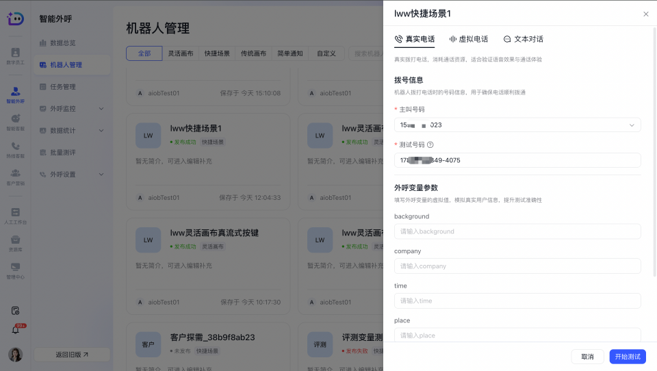Screen dimensions: 657x371
Task: Click the 返回旧版 button
Action: pos(72,355)
